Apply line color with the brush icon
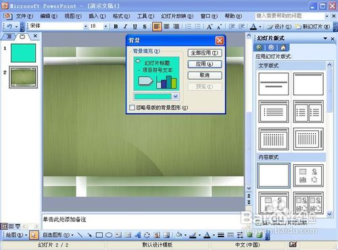This screenshot has width=338, height=250. coord(193,235)
